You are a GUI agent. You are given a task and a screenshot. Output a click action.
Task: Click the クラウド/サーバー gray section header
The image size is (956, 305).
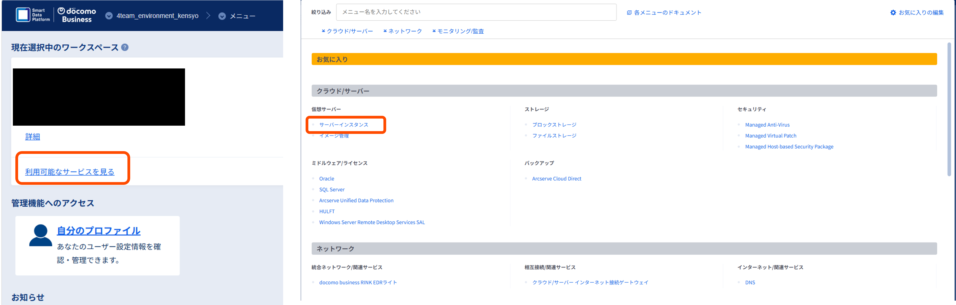point(624,91)
